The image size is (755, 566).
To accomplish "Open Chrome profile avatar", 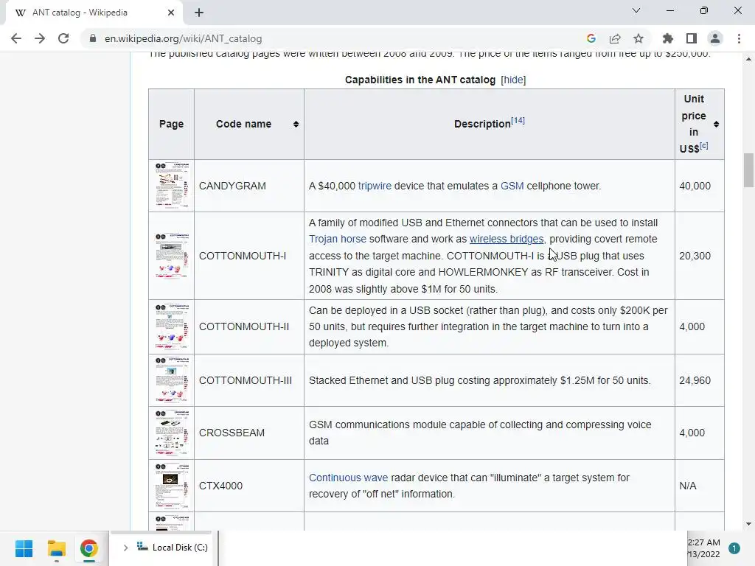I will coord(715,38).
